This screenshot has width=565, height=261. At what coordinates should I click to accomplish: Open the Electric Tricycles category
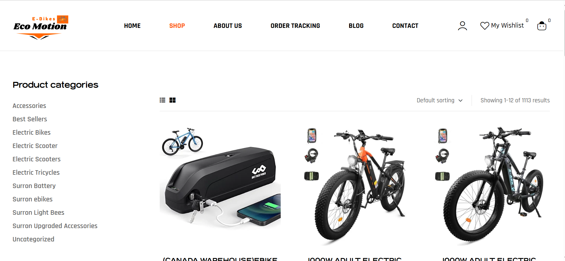[36, 172]
